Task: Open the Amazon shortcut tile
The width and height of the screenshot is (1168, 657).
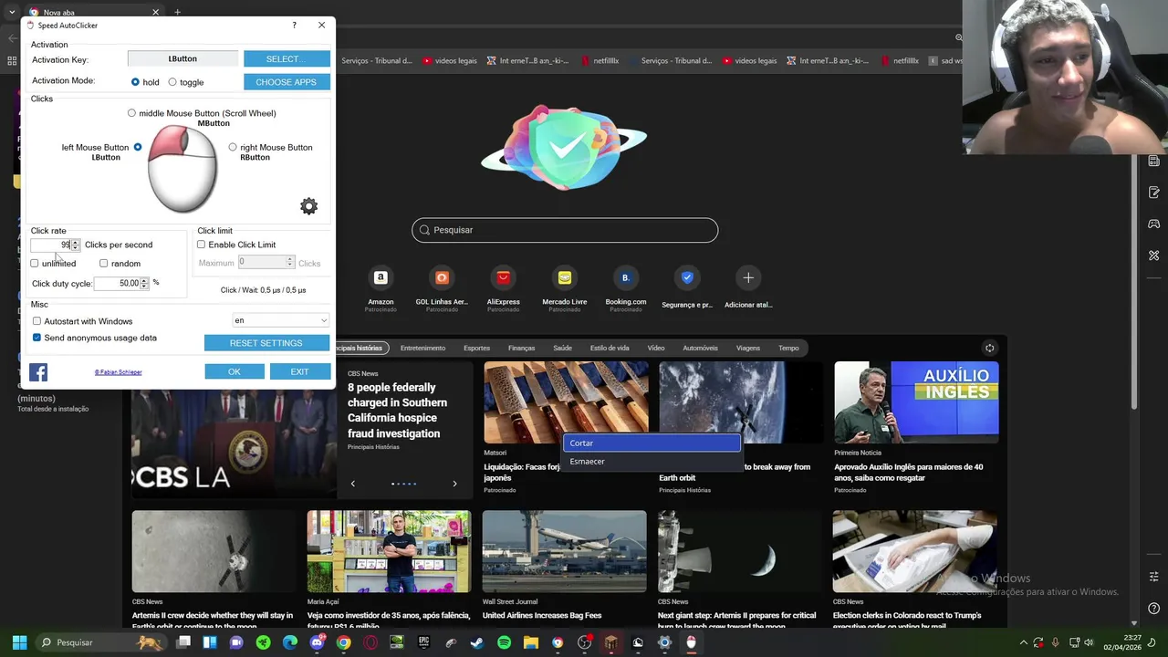Action: pos(381,277)
